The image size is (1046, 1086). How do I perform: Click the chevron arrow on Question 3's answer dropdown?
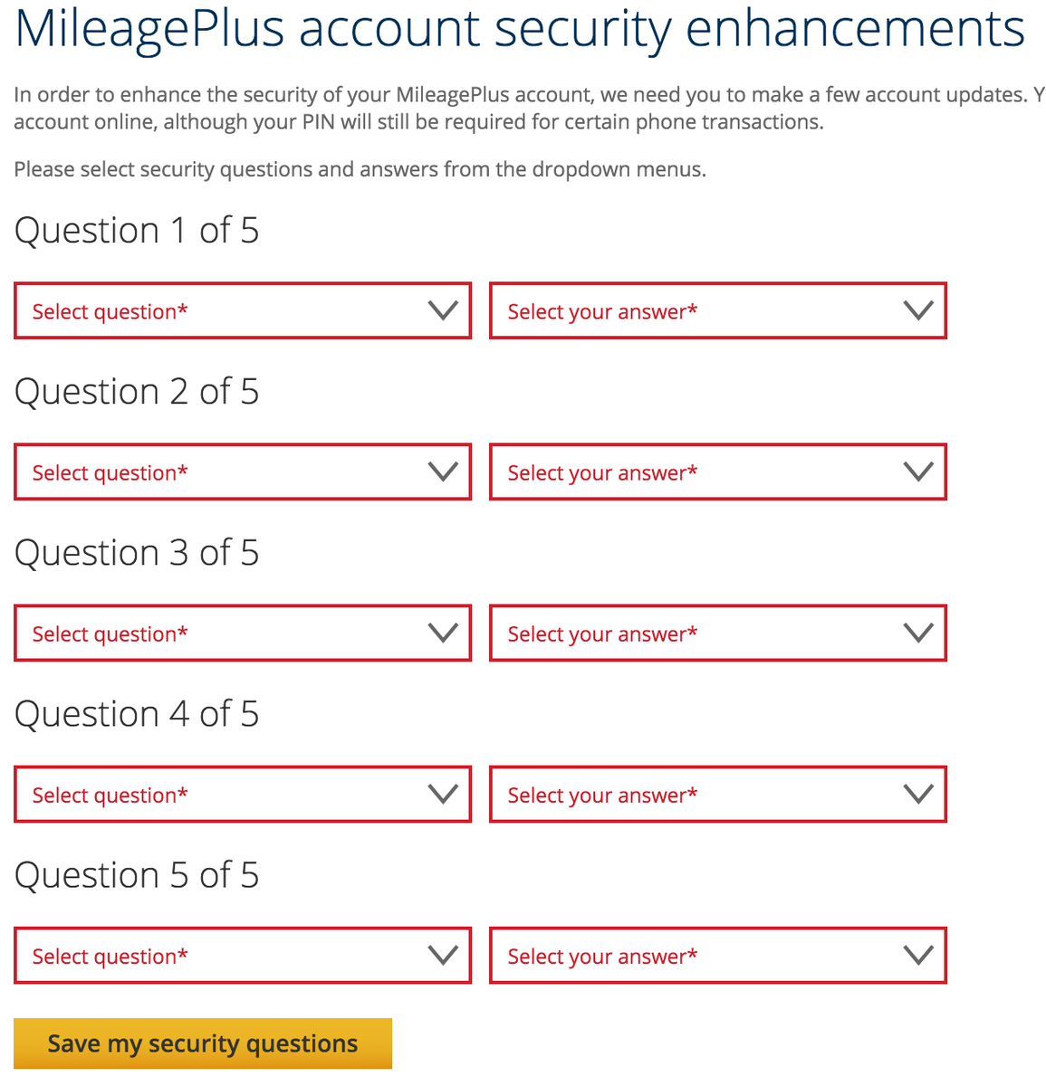(x=918, y=633)
